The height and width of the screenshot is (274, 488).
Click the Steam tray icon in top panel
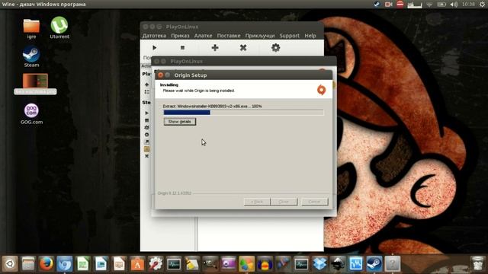pyautogui.click(x=377, y=5)
